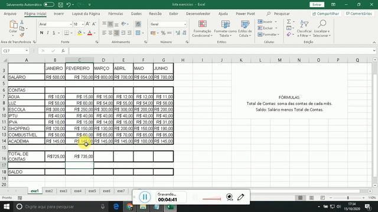
Task: Toggle the AutoSave switch
Action: [x=49, y=4]
